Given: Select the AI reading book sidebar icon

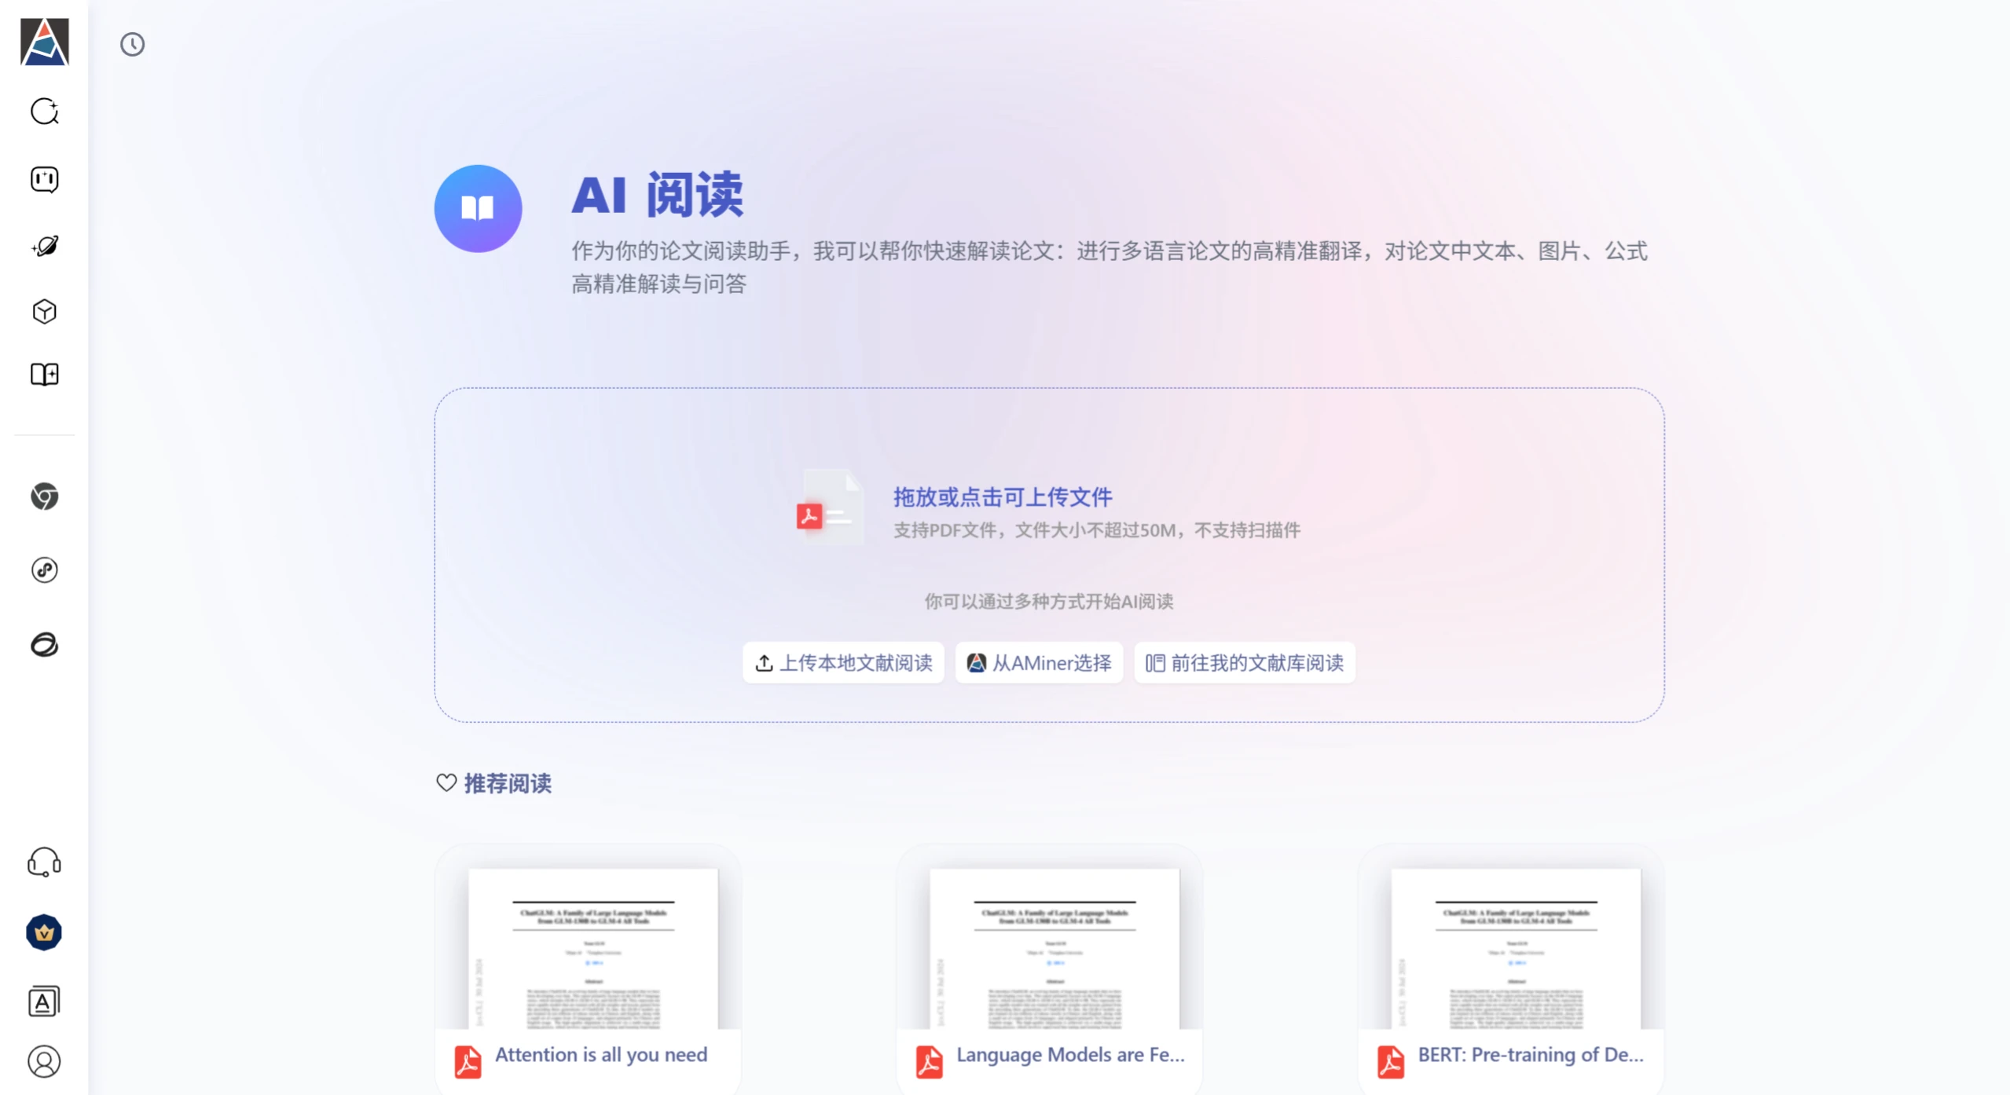Looking at the screenshot, I should click(45, 375).
